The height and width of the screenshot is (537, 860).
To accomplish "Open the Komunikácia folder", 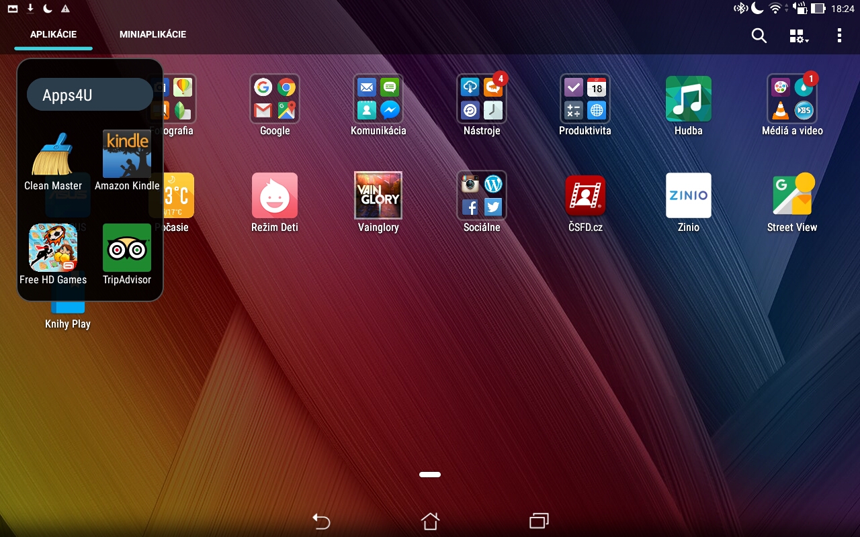I will coord(378,99).
